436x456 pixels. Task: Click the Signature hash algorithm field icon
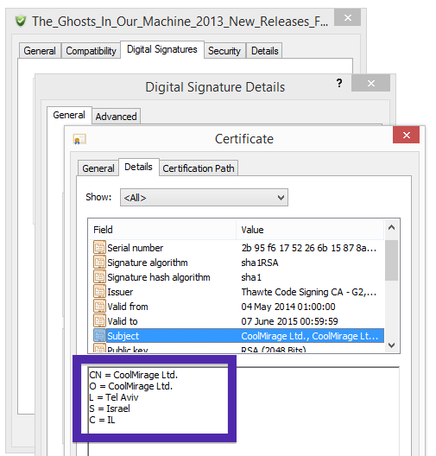click(x=99, y=277)
